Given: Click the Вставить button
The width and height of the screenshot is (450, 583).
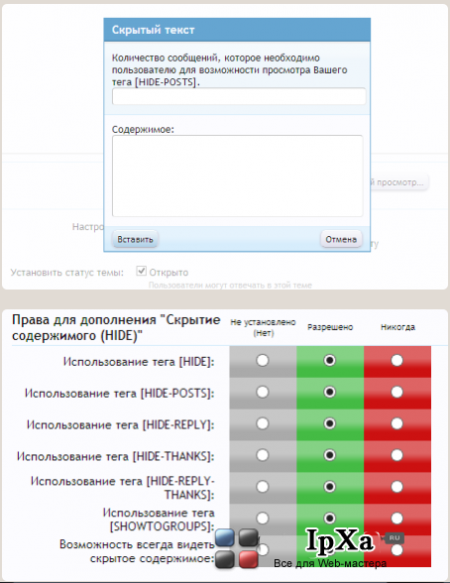Looking at the screenshot, I should (x=135, y=239).
